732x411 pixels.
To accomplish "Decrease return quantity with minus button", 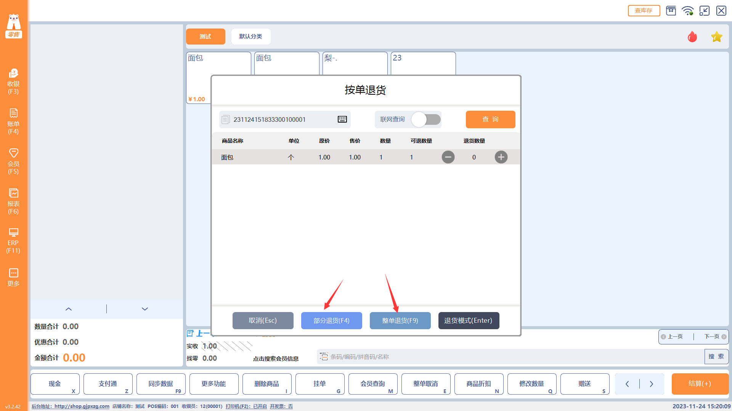I will click(x=448, y=157).
